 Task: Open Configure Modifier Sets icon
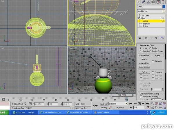pos(162,38)
